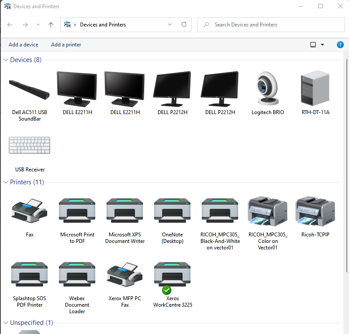Open the view options dropdown arrow
The image size is (349, 334).
323,45
